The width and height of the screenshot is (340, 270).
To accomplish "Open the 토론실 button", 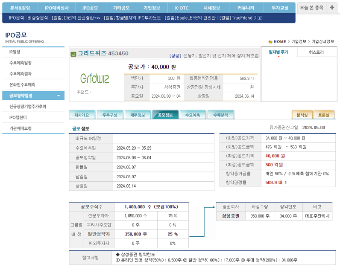I will click(x=324, y=115).
